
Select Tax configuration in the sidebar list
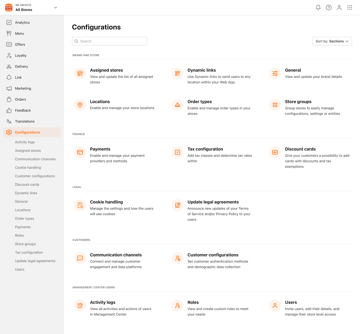pyautogui.click(x=29, y=252)
